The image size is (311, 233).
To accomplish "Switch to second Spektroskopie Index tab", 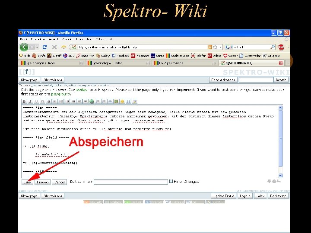I will click(x=119, y=63).
